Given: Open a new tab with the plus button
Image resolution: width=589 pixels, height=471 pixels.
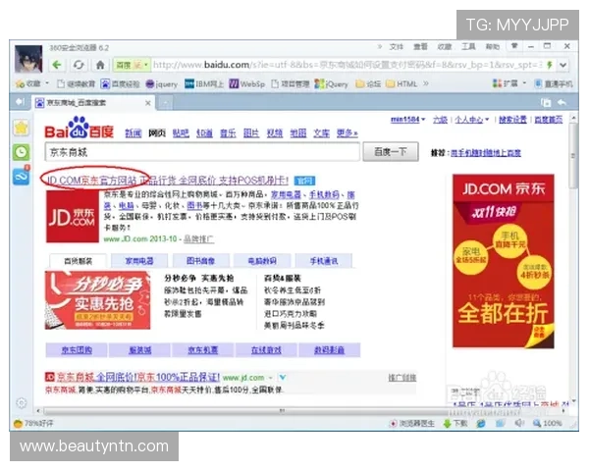Looking at the screenshot, I should 165,102.
